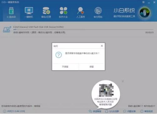This screenshot has height=114, width=157.
Task: Click the VER version info icon
Action: coord(4,111)
